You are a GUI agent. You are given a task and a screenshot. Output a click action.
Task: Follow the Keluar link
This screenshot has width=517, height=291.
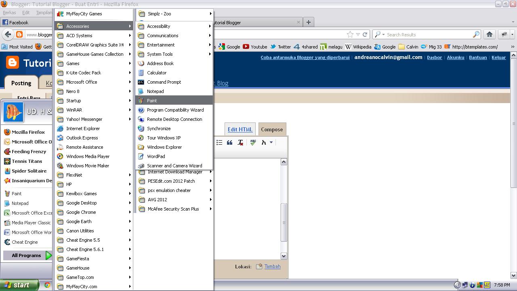point(498,57)
